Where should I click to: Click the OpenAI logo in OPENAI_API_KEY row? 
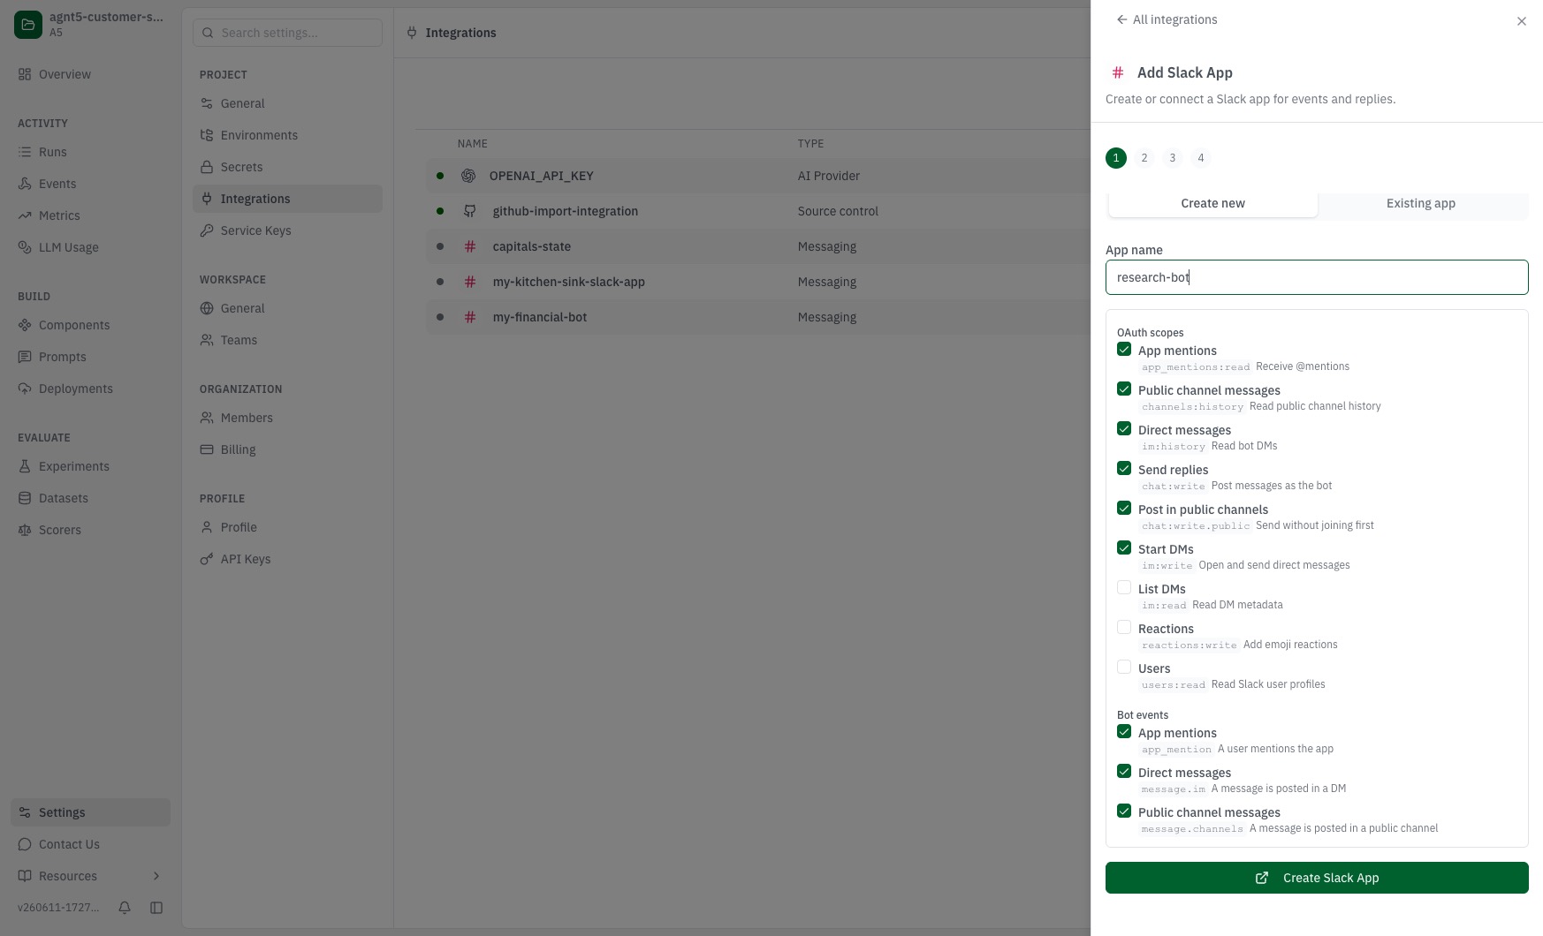click(468, 176)
